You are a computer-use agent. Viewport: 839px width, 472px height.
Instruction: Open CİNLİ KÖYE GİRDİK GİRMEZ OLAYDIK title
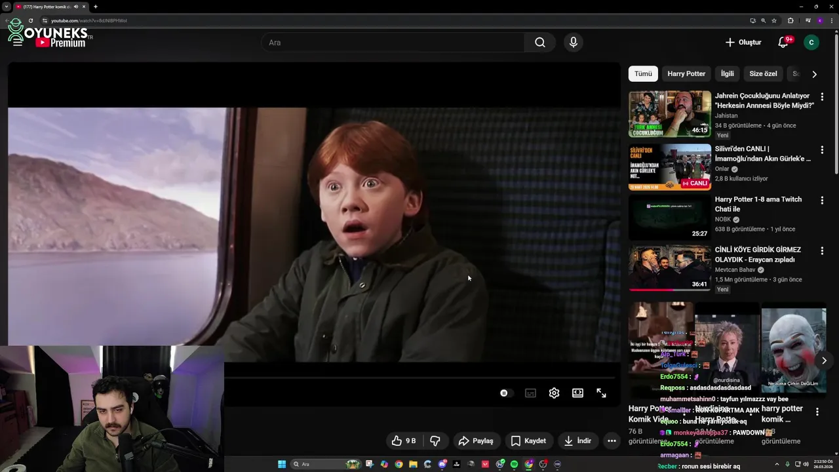point(758,254)
